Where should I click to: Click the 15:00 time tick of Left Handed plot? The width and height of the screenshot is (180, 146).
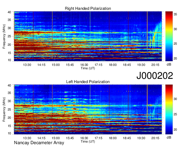[x=56, y=138]
